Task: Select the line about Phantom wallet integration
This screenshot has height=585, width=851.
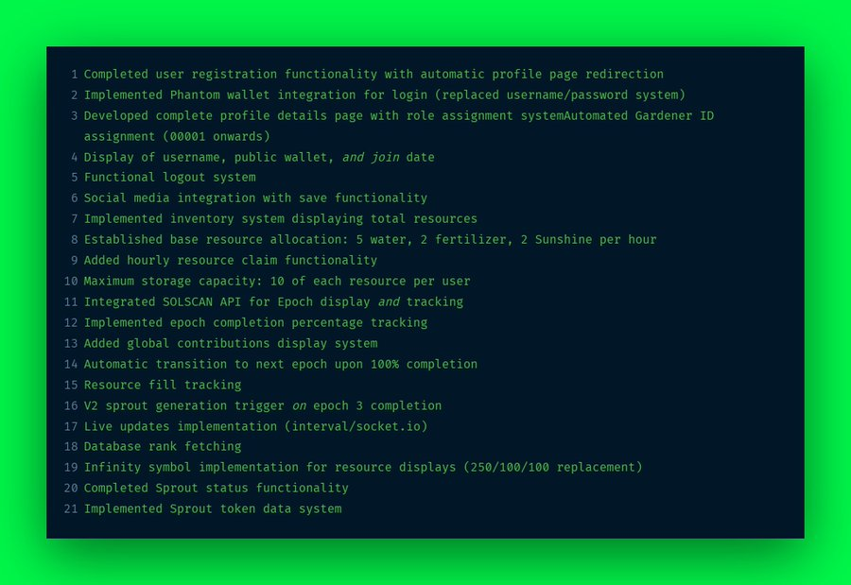Action: point(384,95)
